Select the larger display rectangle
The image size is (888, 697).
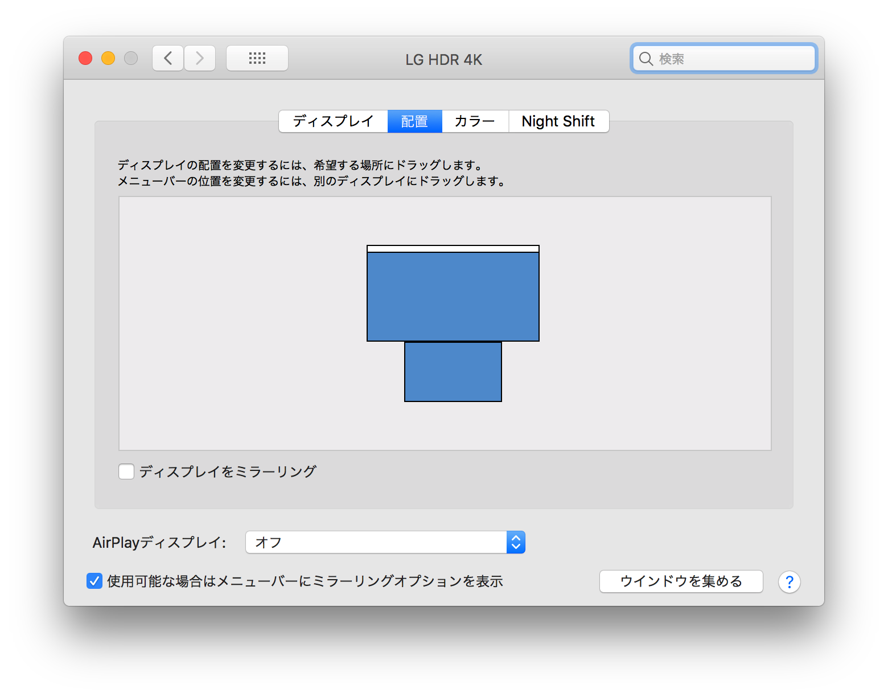coord(453,296)
